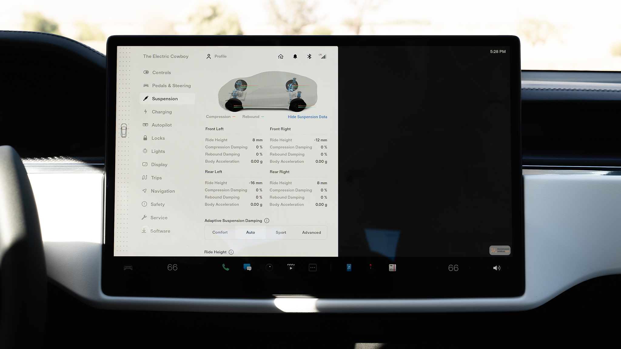Viewport: 621px width, 349px height.
Task: Tap the HomeLink house icon
Action: 281,56
